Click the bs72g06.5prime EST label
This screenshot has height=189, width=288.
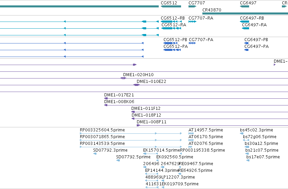(x=260, y=137)
